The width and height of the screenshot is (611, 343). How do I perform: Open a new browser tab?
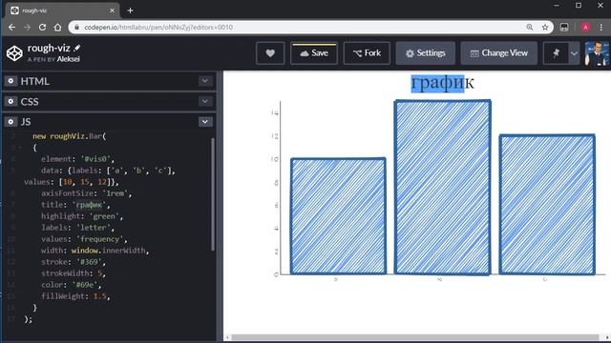[130, 10]
